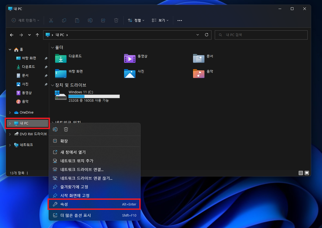Choose 더 많은 옵션 표시 menu item
This screenshot has width=322, height=228.
pos(94,215)
